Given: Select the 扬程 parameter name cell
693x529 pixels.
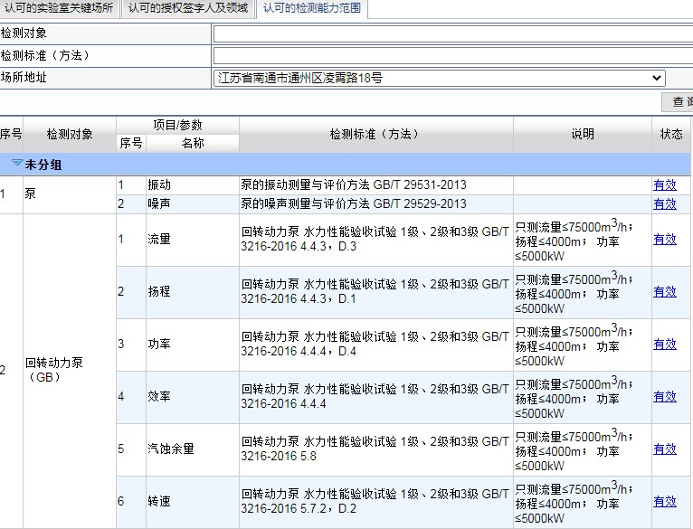Looking at the screenshot, I should point(193,292).
